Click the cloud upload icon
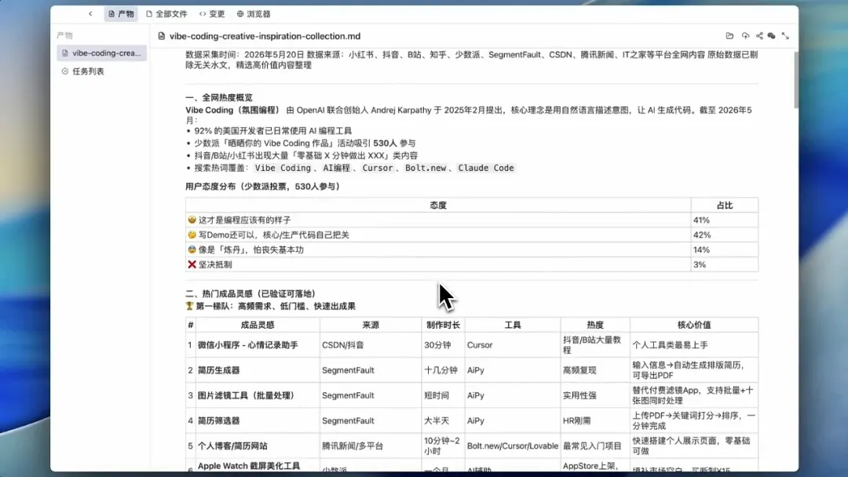The height and width of the screenshot is (477, 848). pyautogui.click(x=745, y=35)
